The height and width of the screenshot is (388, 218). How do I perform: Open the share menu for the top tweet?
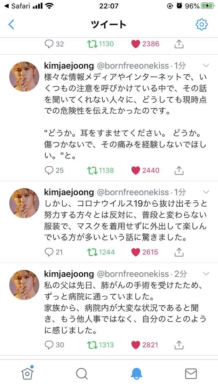click(179, 44)
